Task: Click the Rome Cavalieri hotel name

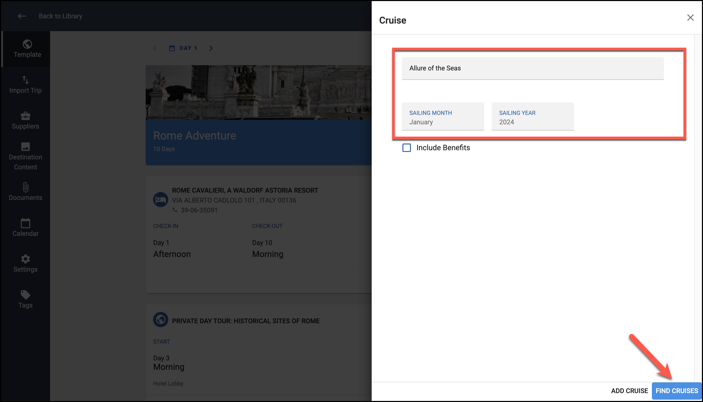Action: pos(245,190)
